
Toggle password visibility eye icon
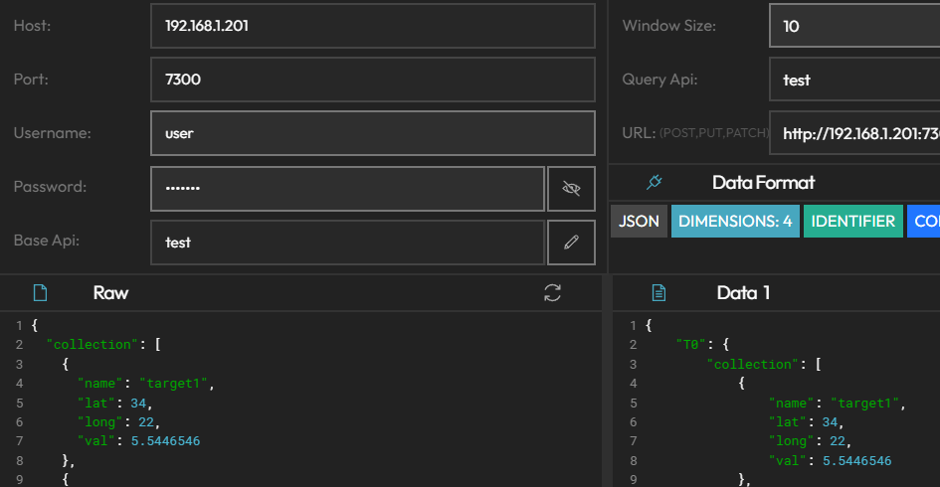571,188
